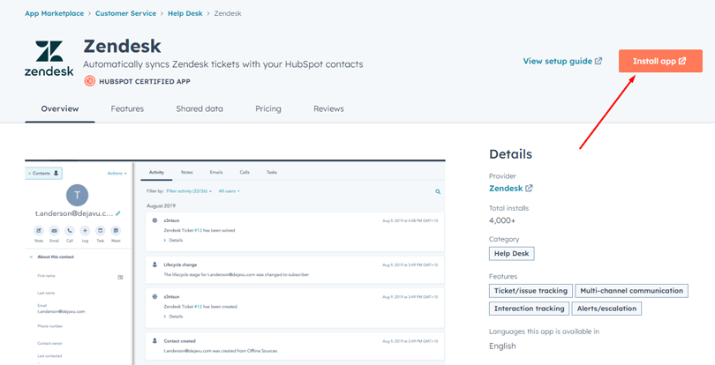Select the Notes tab in preview

187,172
